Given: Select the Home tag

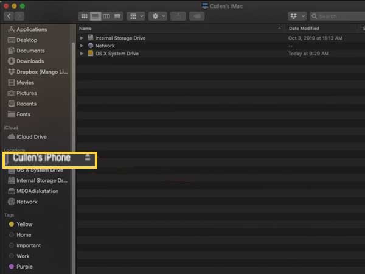Looking at the screenshot, I should (x=20, y=235).
